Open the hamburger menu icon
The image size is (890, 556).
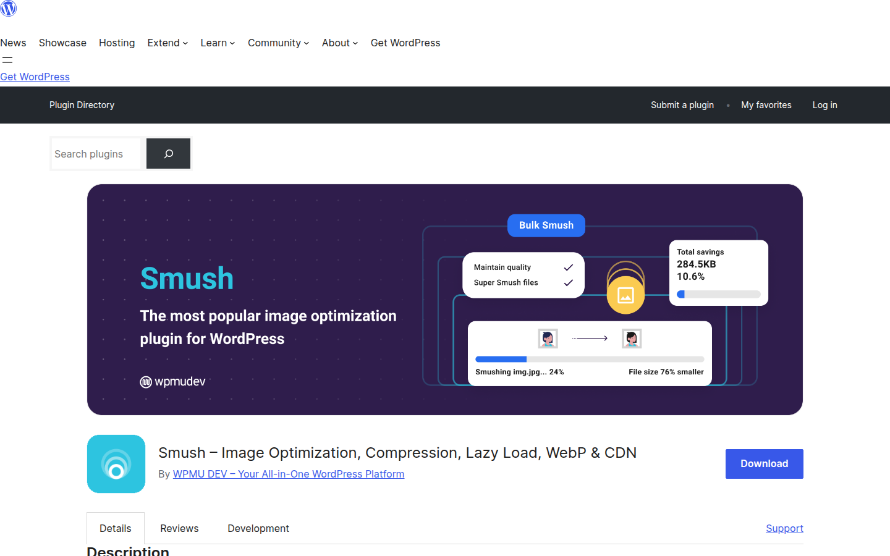[7, 60]
